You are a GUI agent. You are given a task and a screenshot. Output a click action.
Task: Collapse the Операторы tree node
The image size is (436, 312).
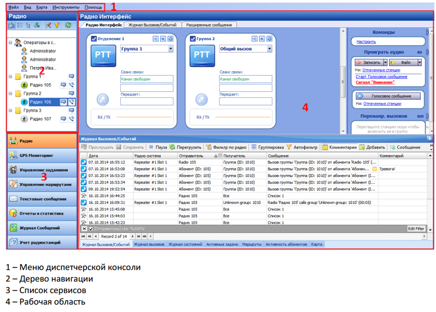click(x=11, y=42)
